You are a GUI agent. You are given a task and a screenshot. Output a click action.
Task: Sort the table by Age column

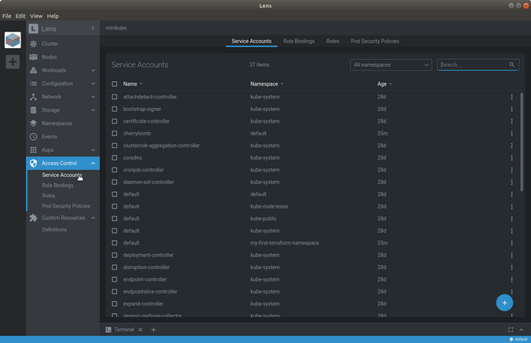click(x=382, y=83)
